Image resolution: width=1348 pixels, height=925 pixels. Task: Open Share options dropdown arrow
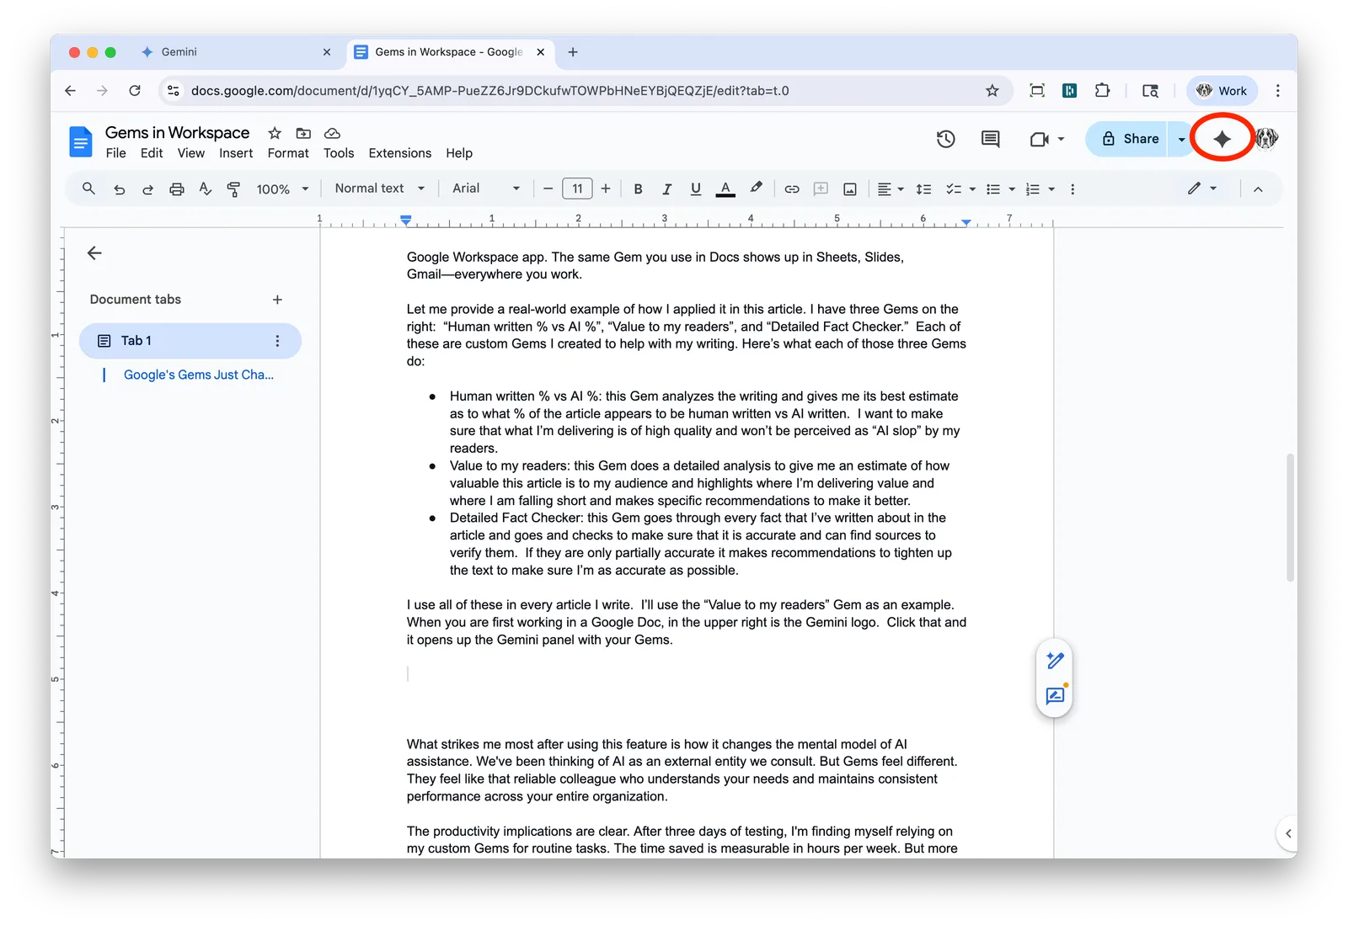pos(1181,140)
